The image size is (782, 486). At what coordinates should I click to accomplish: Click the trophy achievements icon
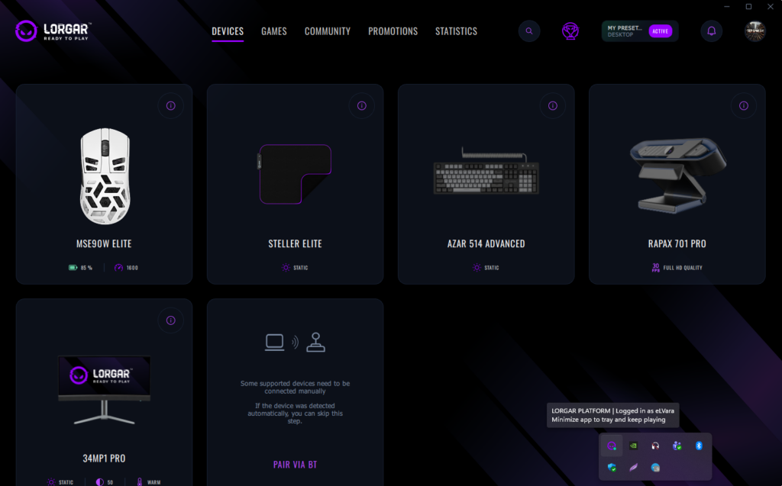coord(570,31)
